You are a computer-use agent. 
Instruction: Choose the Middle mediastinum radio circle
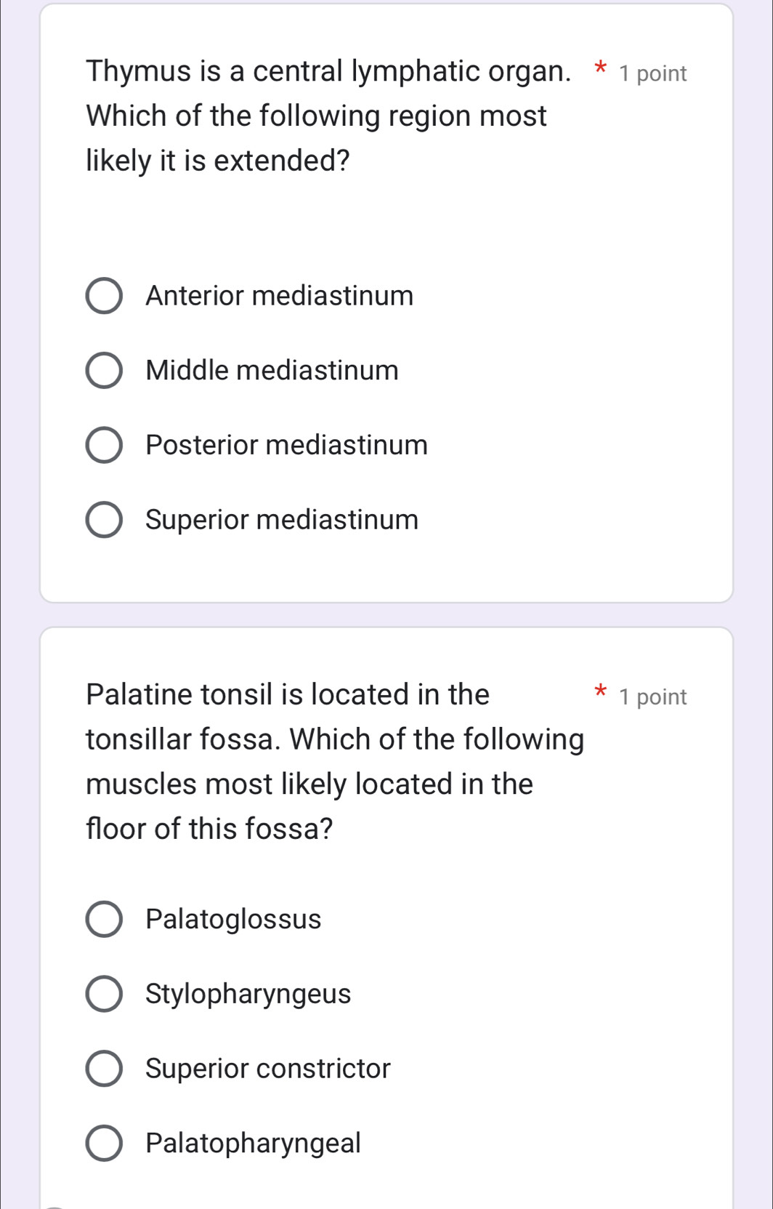[x=104, y=371]
